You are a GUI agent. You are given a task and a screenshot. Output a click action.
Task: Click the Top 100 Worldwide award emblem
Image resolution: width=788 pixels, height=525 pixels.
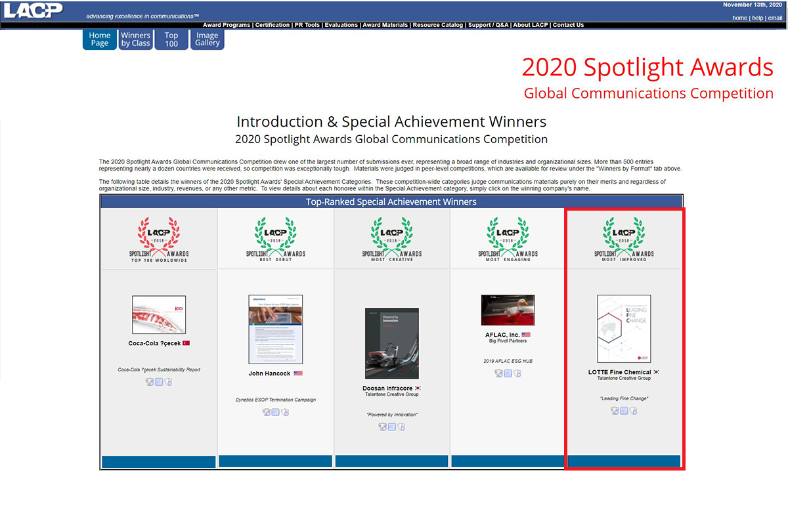point(159,240)
